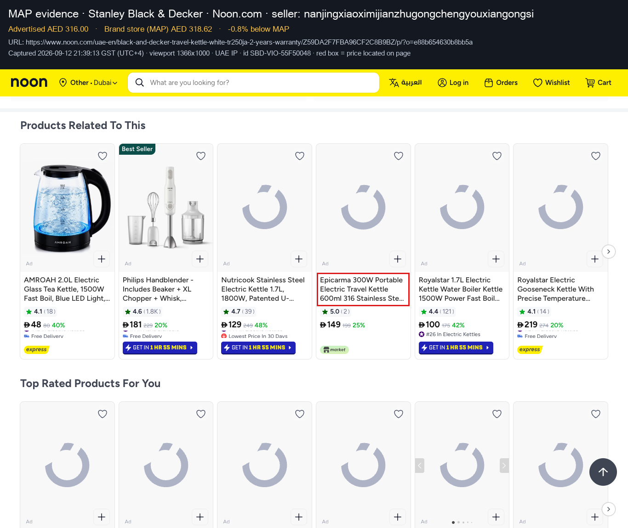
Task: Open the Philips Handblender product image
Action: [166, 208]
